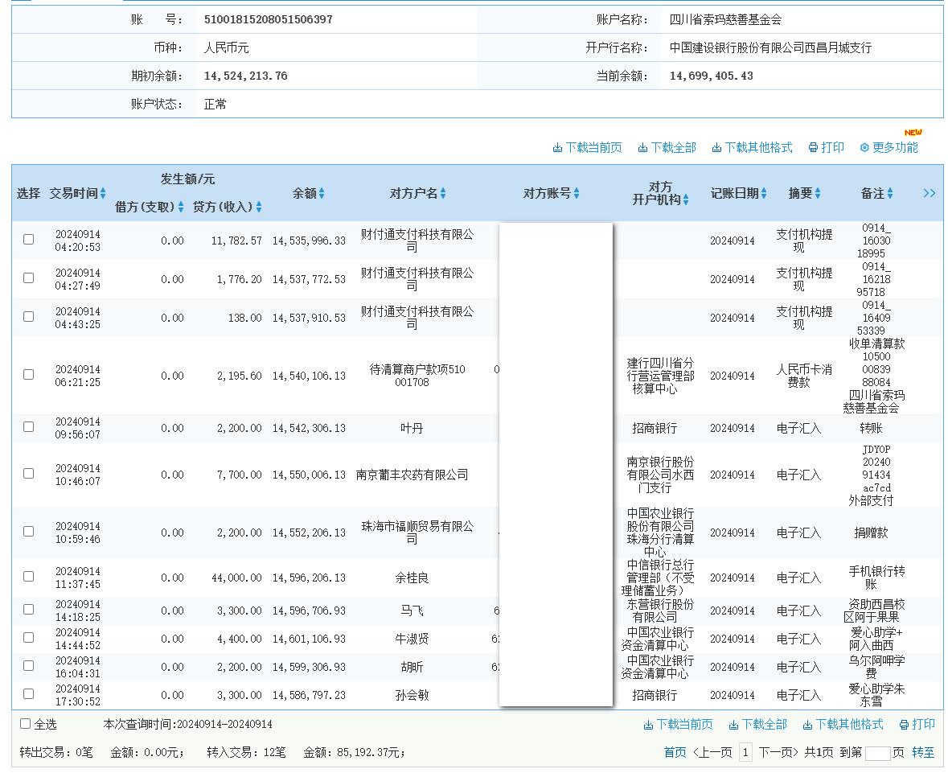This screenshot has height=773, width=948.
Task: Click balance cell 14,586,797.23
Action: pyautogui.click(x=309, y=696)
